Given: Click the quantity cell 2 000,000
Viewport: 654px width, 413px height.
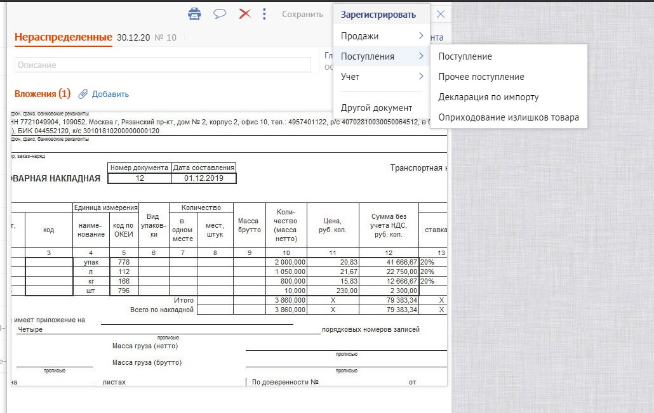Looking at the screenshot, I should point(286,262).
